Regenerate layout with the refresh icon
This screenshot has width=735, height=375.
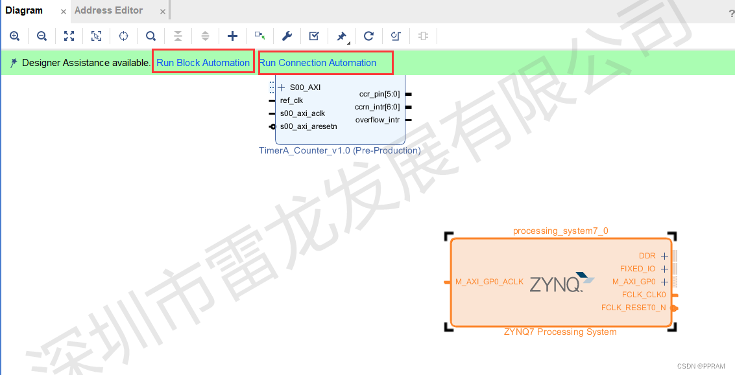point(369,36)
